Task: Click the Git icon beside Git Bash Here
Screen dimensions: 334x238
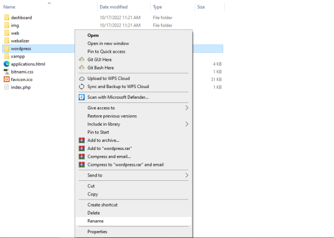Action: click(81, 68)
